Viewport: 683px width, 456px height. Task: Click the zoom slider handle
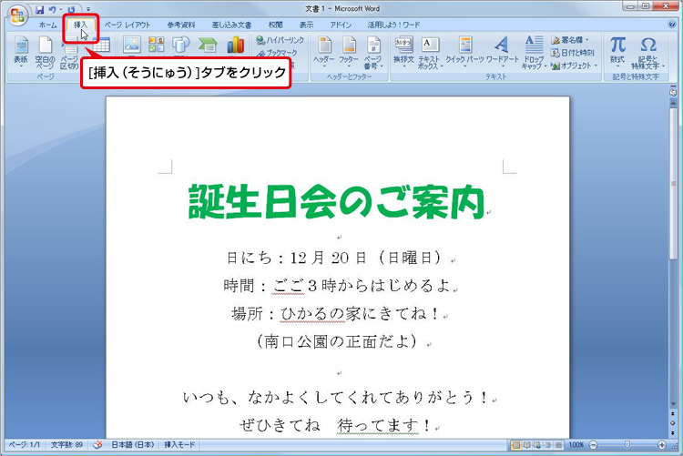[627, 445]
